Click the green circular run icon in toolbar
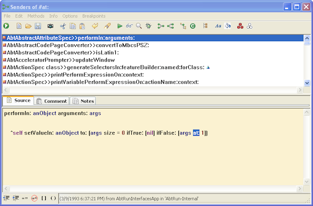 6,26
